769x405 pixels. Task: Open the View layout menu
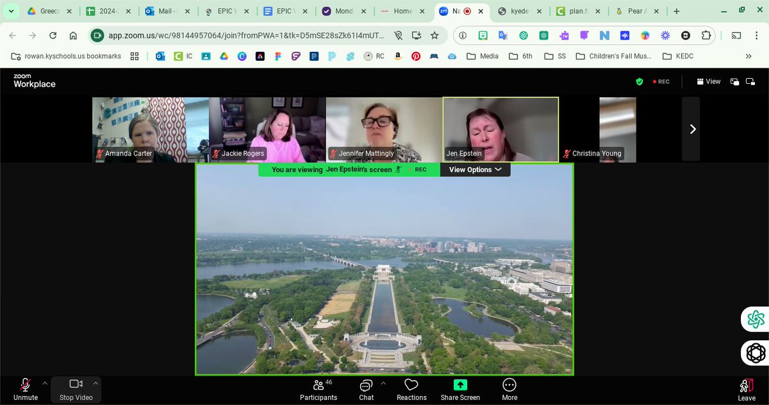click(709, 82)
